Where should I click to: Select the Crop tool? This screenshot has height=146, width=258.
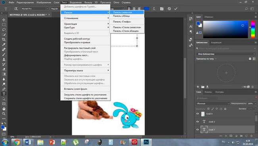click(x=4, y=40)
